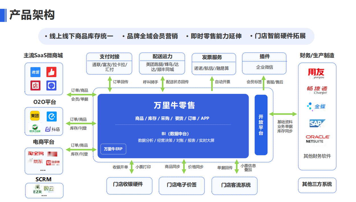Viewport: 356px width, 202px height.
Task: Click the 产品架构 page title
Action: pyautogui.click(x=32, y=15)
